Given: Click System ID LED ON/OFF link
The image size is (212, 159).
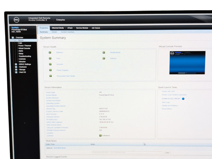Looking at the screenshot, I should (171, 99).
